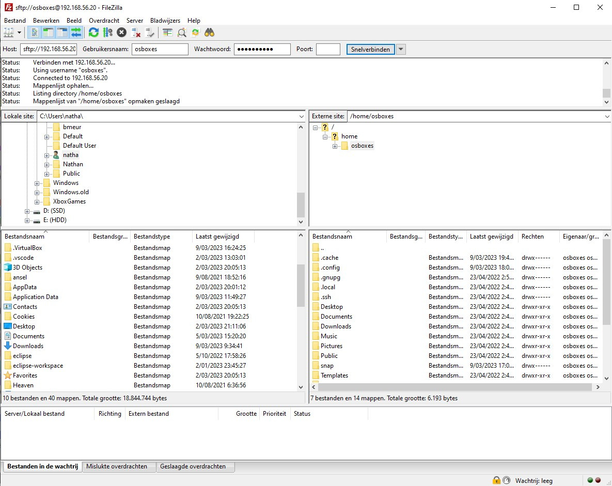Screen dimensions: 612x486
Task: Toggle the message log display
Action: pyautogui.click(x=35, y=33)
